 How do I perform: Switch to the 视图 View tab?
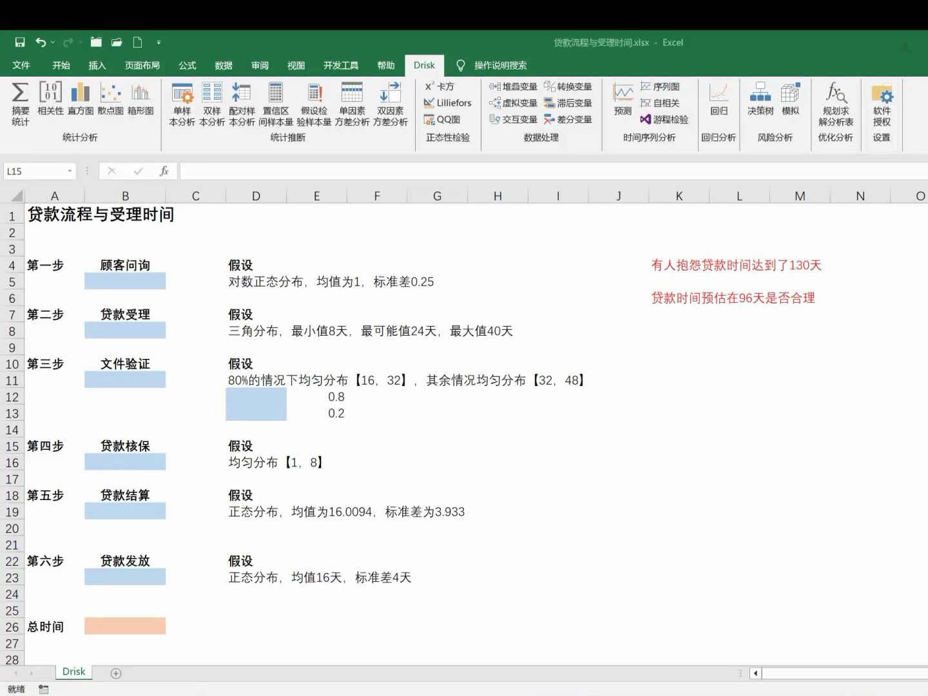(x=296, y=65)
